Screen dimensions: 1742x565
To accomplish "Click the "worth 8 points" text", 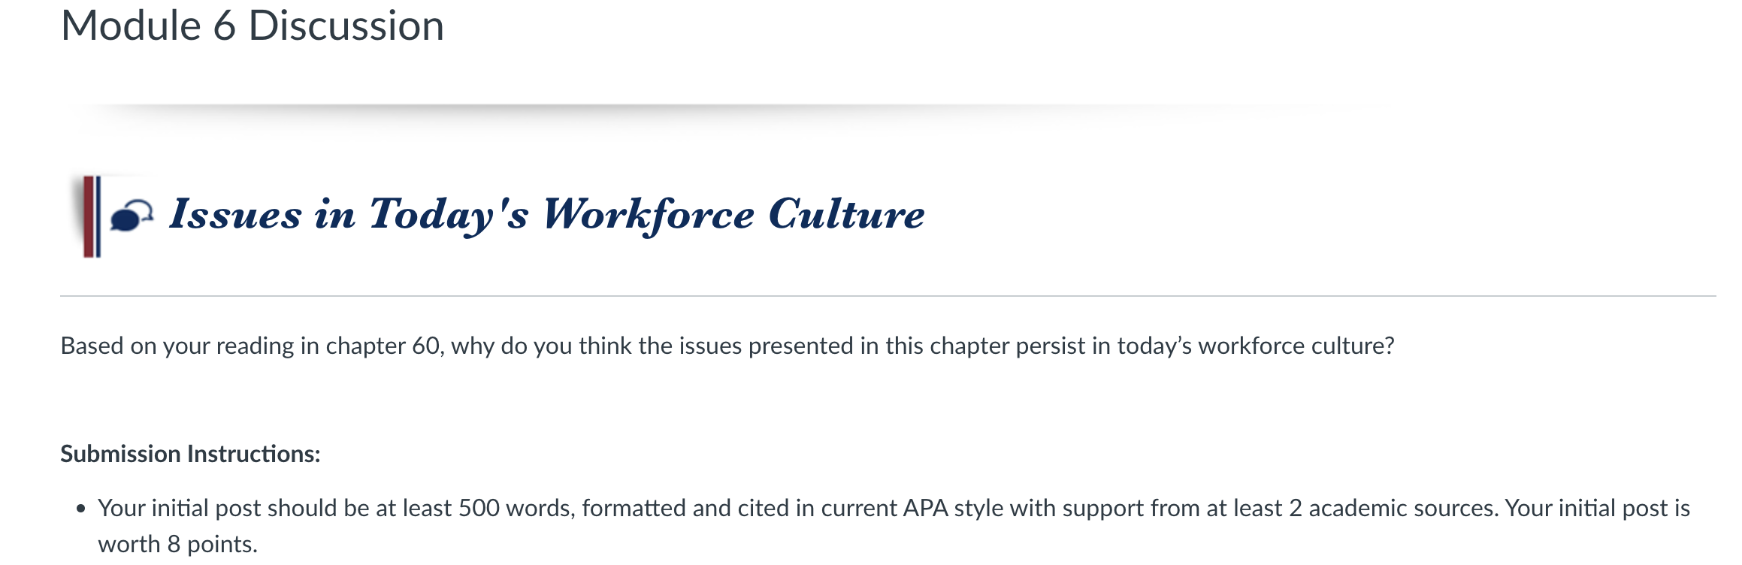I will point(177,544).
